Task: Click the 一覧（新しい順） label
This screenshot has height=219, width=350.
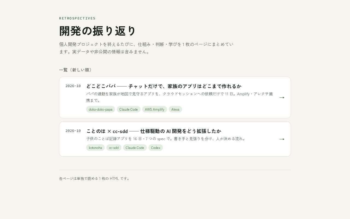Action: (x=76, y=70)
